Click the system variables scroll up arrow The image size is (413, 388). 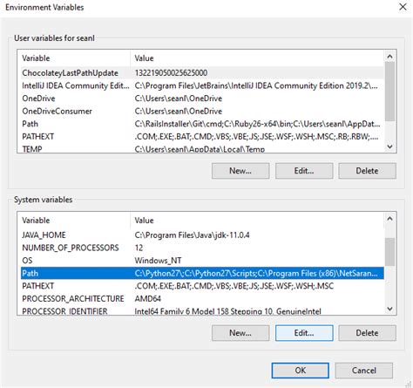tap(389, 219)
